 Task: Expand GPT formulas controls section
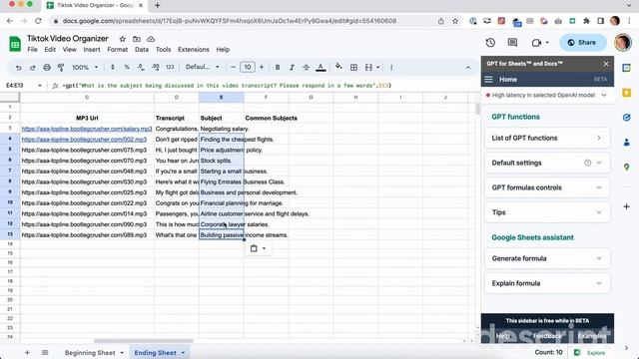[547, 187]
